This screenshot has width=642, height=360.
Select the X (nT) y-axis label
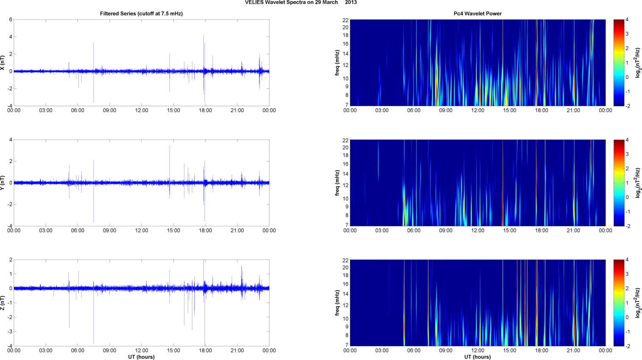tap(3, 63)
